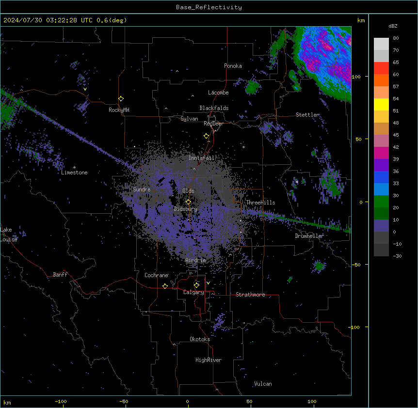The height and width of the screenshot is (408, 418).
Task: Select the dBZ legend heading
Action: tap(393, 26)
